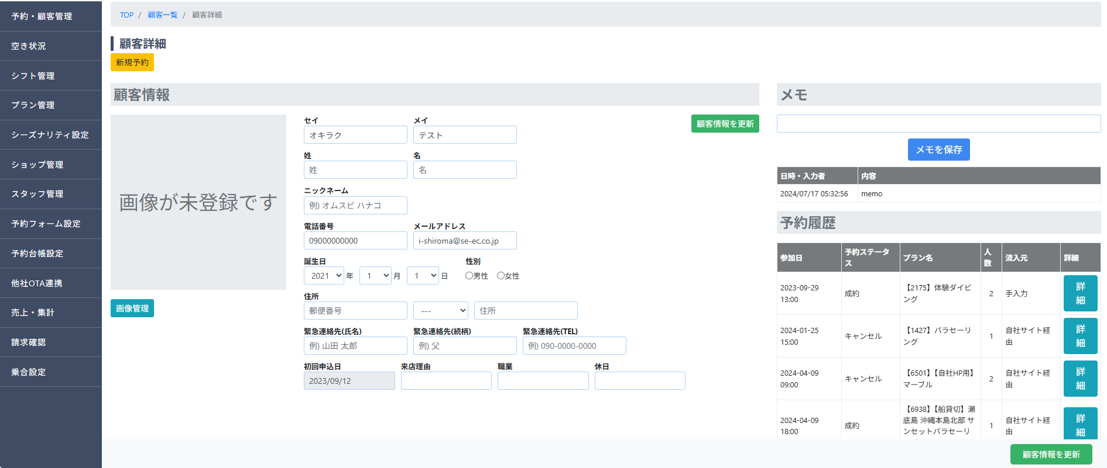Click the TOP breadcrumb link

click(126, 15)
